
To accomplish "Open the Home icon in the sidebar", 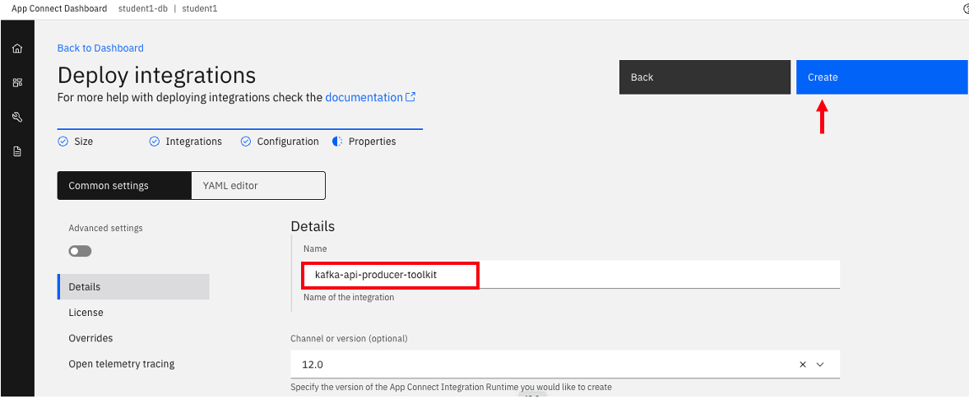I will pyautogui.click(x=16, y=49).
